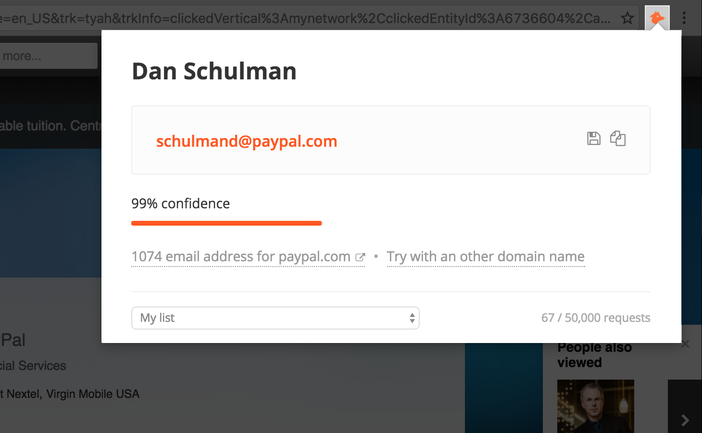Click the 99% confidence label

pos(180,204)
